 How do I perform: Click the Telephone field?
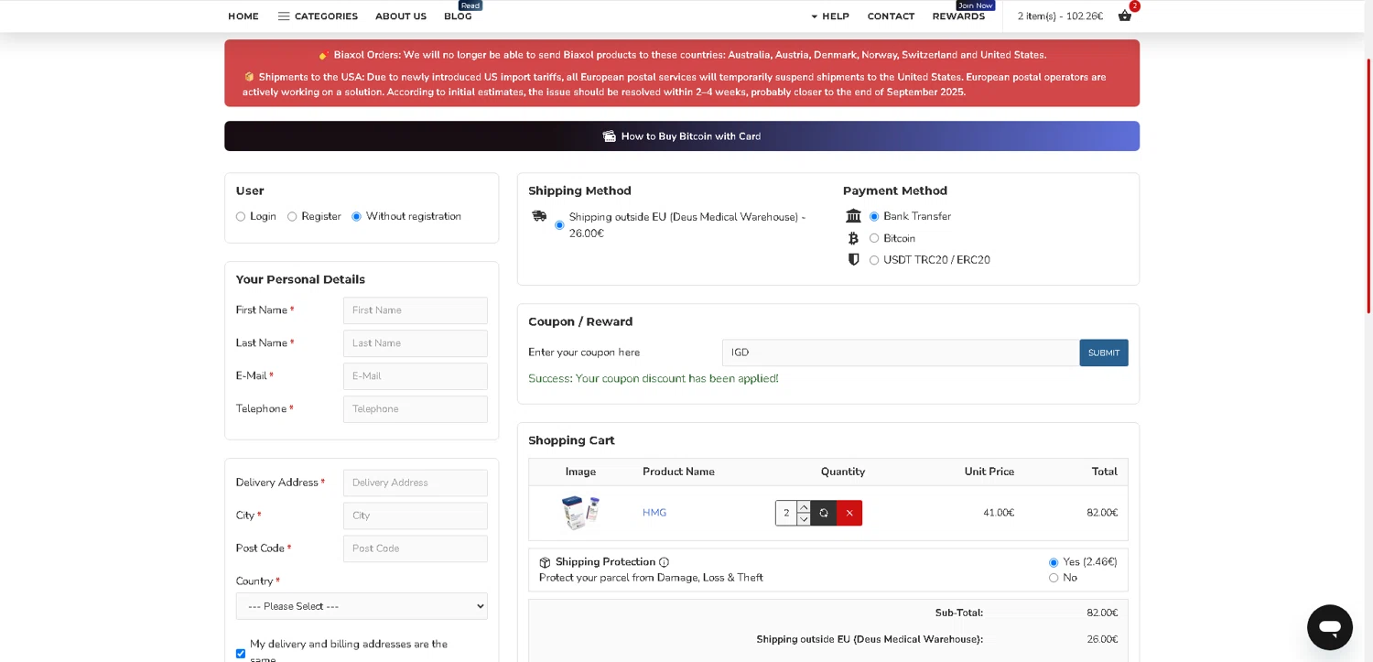point(416,409)
